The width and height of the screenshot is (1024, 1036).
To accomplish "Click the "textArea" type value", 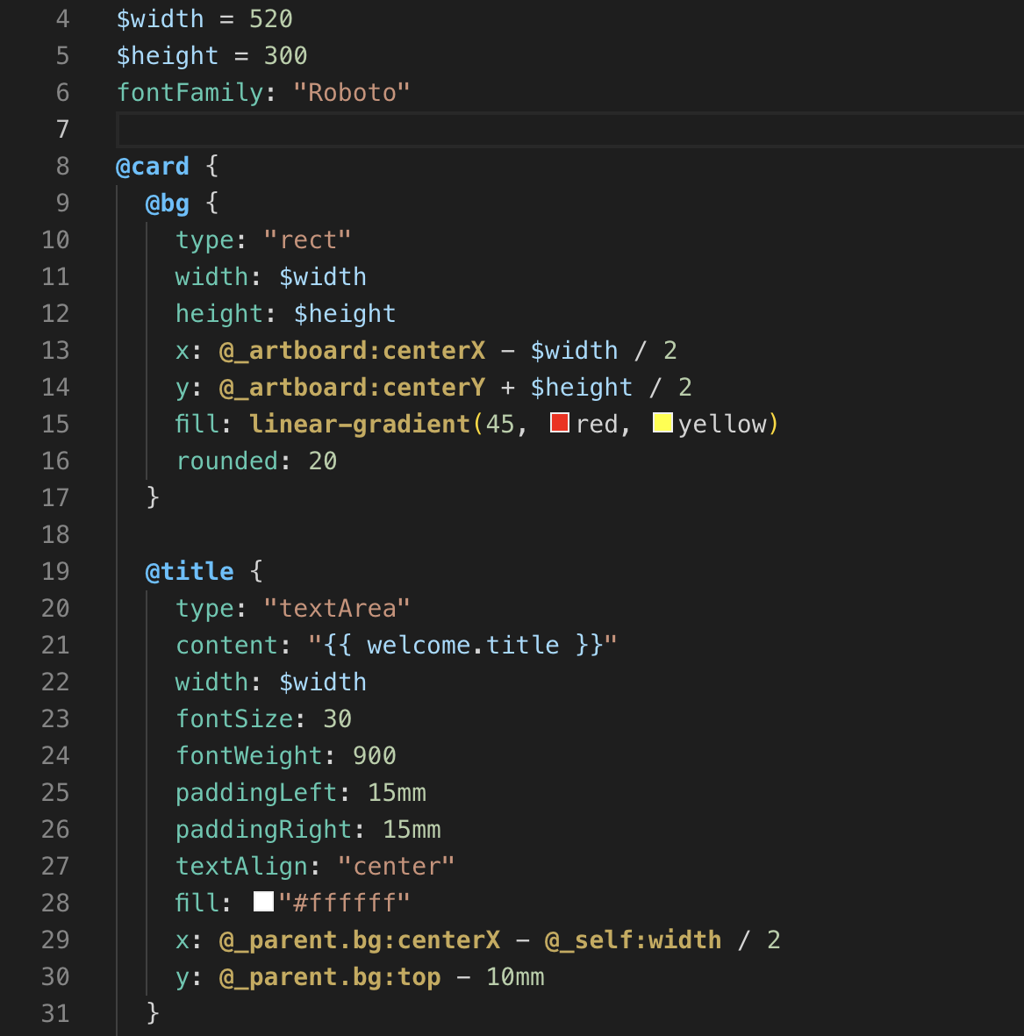I will click(337, 609).
